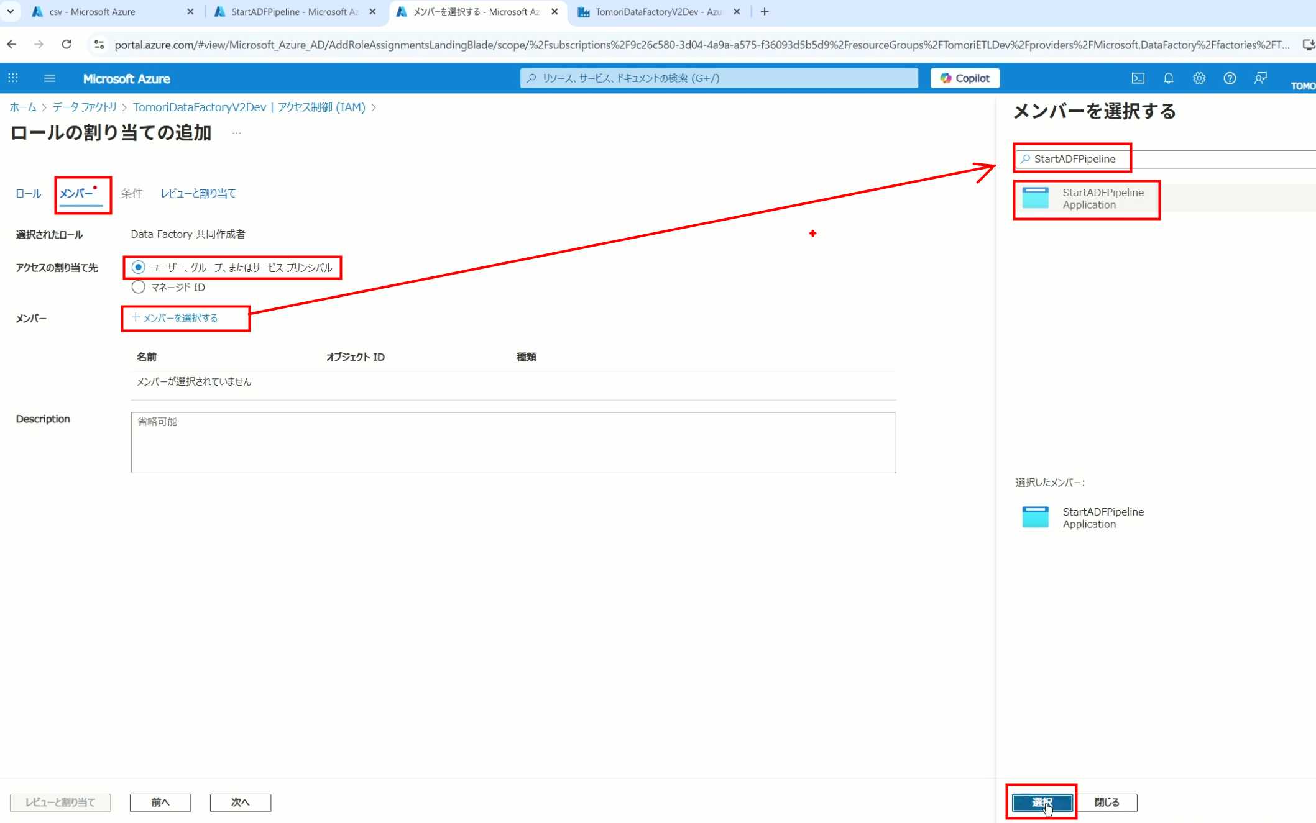Select user, group, or service principal radio

(x=139, y=267)
